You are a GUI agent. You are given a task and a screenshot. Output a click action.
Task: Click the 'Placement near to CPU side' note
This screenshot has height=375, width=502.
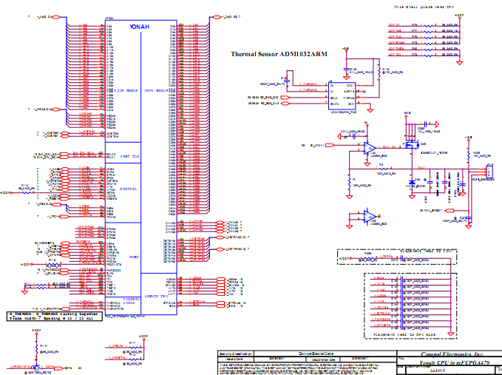pos(404,334)
